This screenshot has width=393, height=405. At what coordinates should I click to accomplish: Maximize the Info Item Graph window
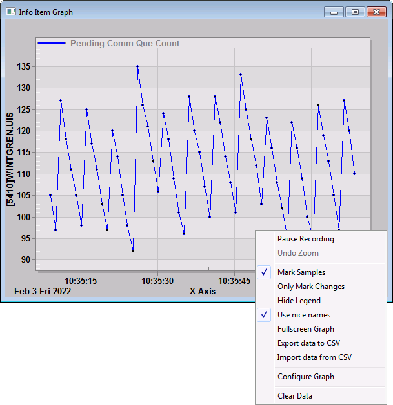[355, 12]
